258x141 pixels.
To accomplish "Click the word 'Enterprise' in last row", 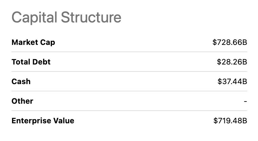I will (x=30, y=120).
